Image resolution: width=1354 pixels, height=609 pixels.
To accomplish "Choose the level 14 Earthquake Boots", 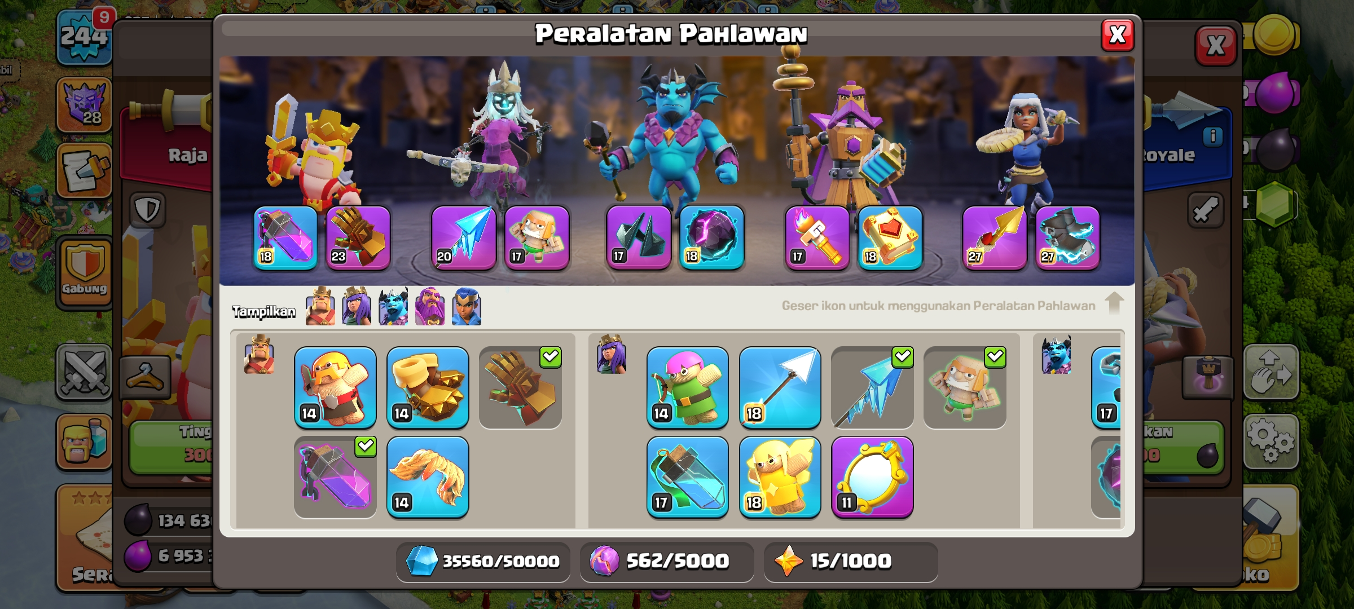I will coord(428,387).
